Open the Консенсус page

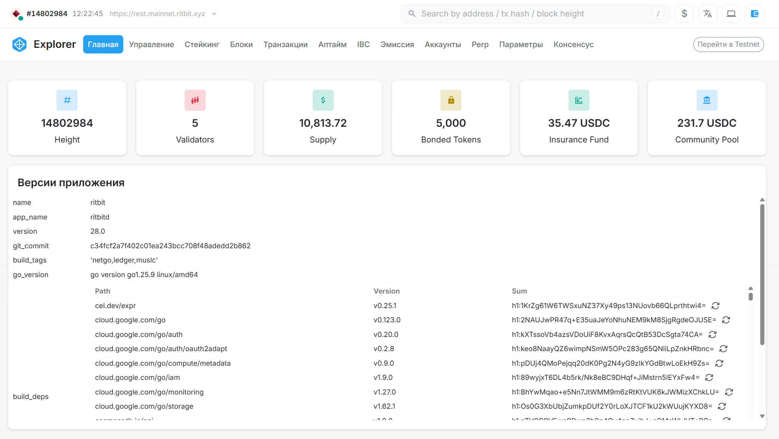(573, 44)
